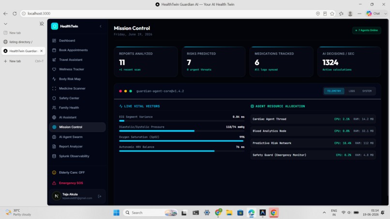Open Splunk Observability link
This screenshot has height=219, width=390.
[x=77, y=156]
